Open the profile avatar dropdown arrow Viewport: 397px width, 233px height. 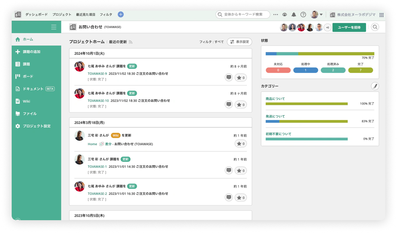point(321,14)
